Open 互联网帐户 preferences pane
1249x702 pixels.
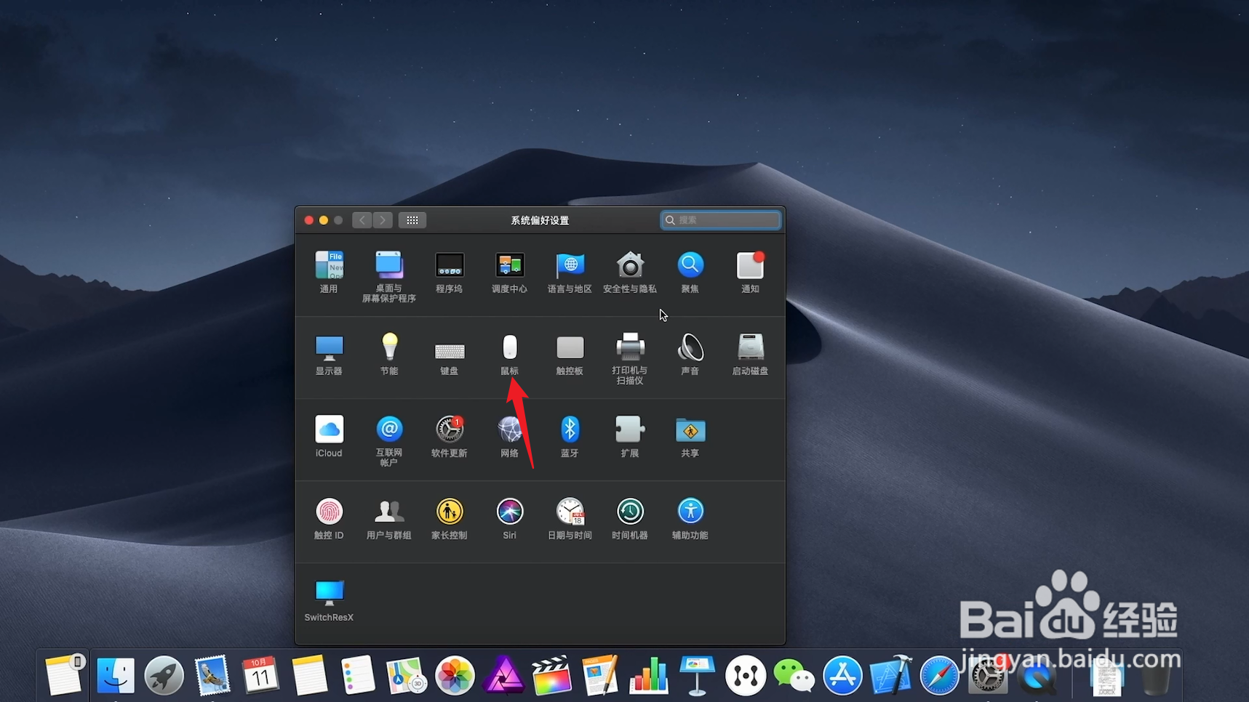(389, 441)
